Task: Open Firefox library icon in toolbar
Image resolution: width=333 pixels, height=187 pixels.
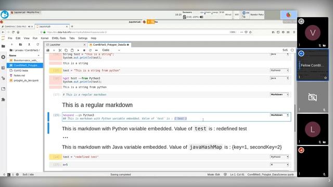Action: [x=273, y=32]
